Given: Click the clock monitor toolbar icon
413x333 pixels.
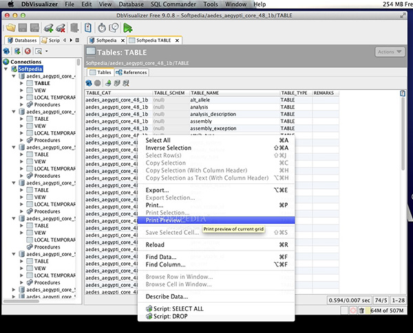Looking at the screenshot, I should click(114, 28).
